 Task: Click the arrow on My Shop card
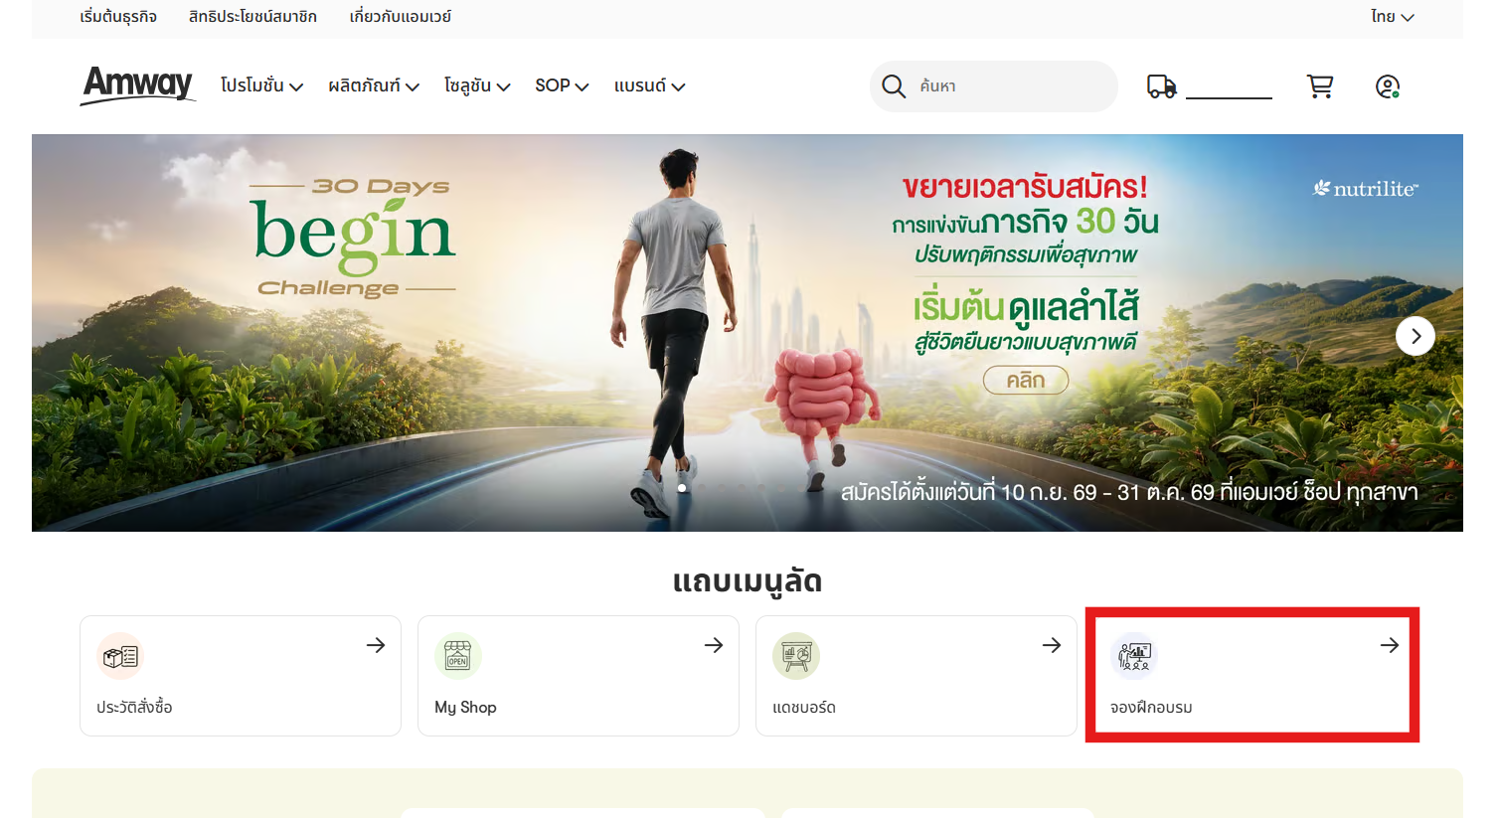point(714,645)
